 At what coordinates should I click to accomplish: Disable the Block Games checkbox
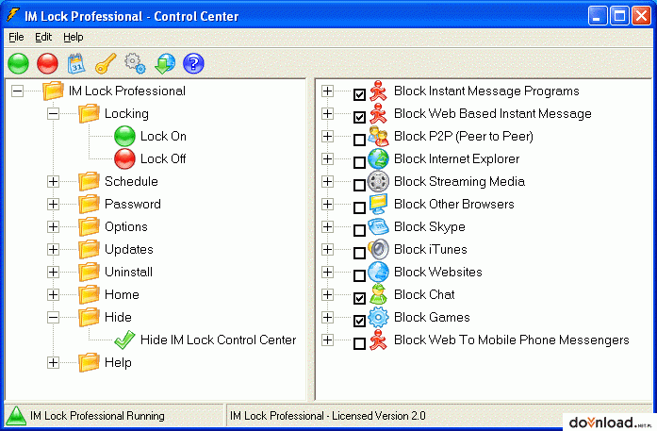[359, 321]
